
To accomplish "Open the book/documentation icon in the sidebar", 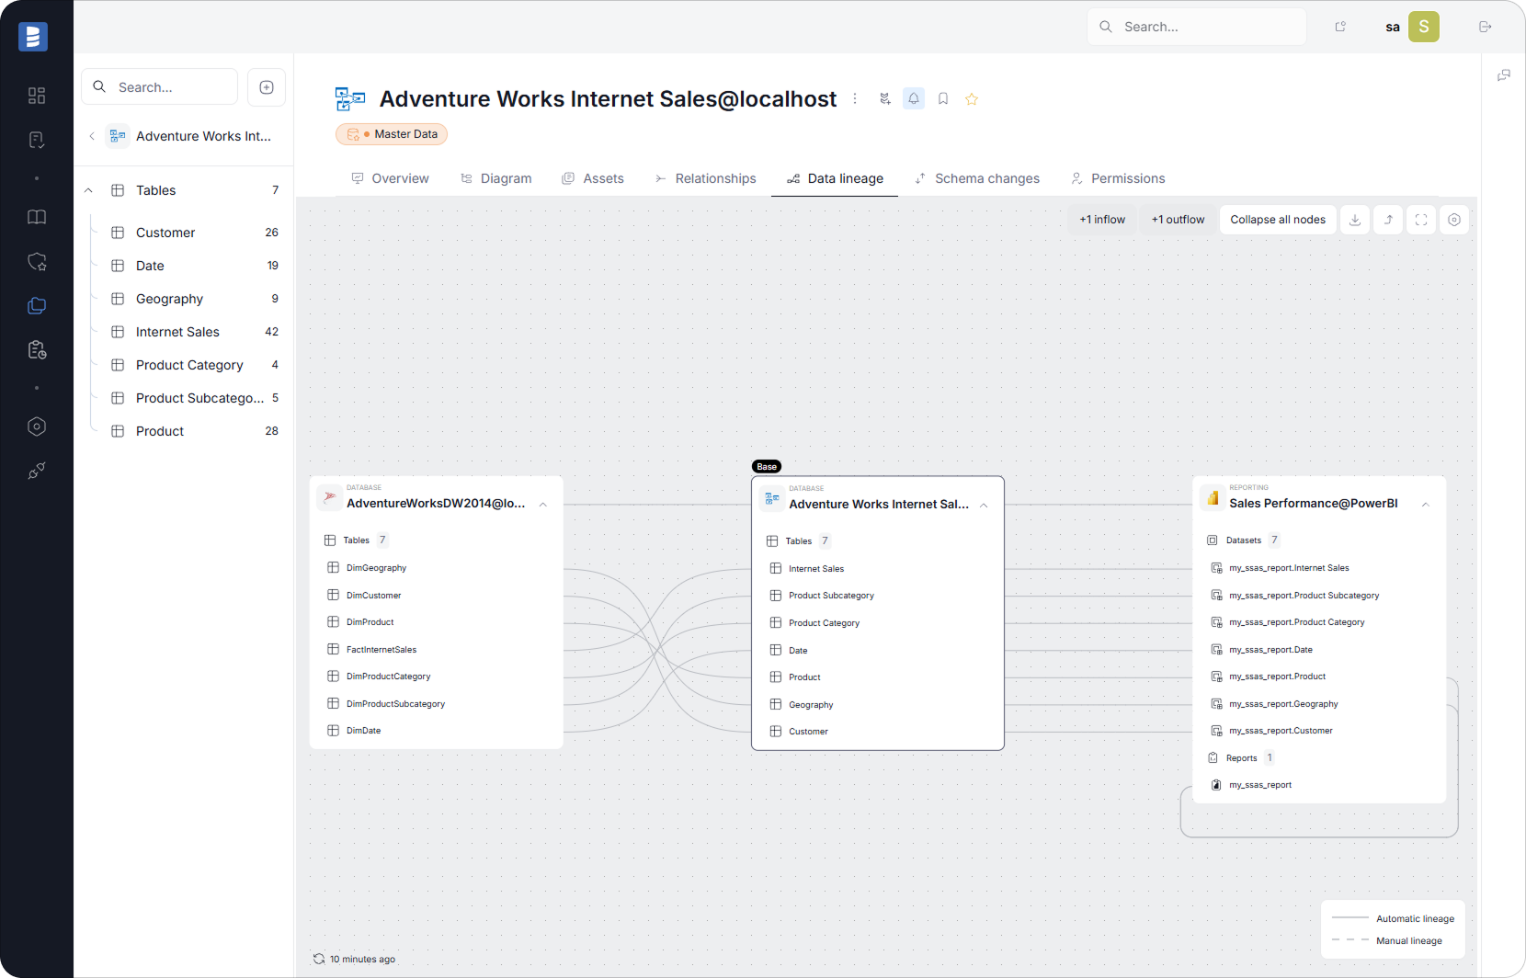I will click(37, 217).
